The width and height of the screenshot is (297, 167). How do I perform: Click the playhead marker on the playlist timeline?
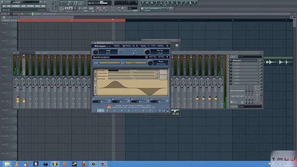113,20
